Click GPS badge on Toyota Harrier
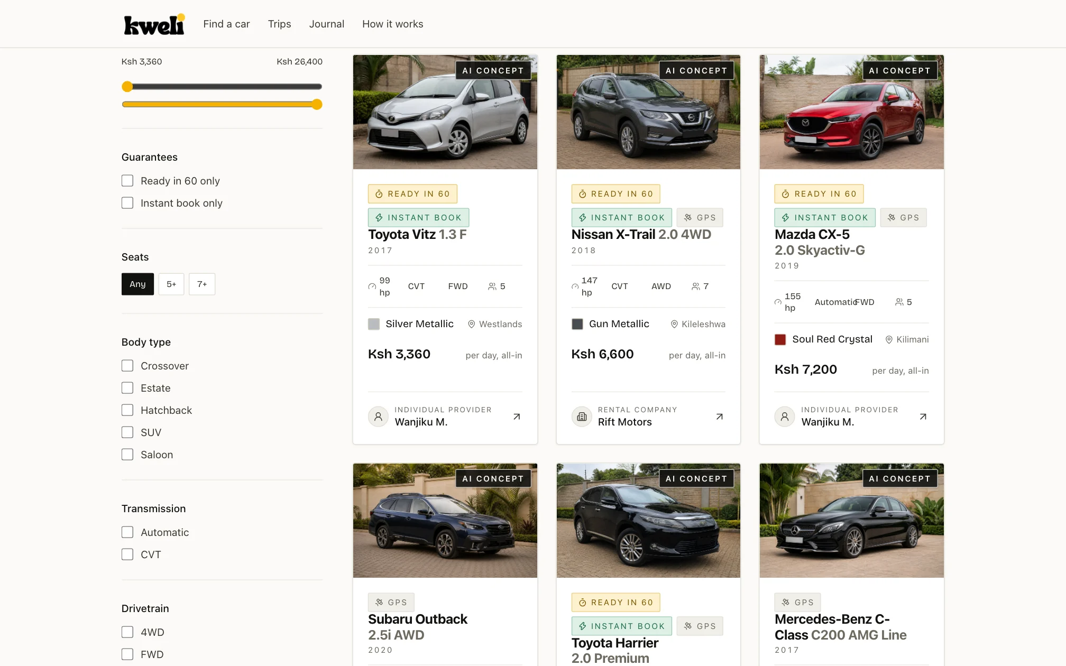1066x666 pixels. pyautogui.click(x=700, y=626)
